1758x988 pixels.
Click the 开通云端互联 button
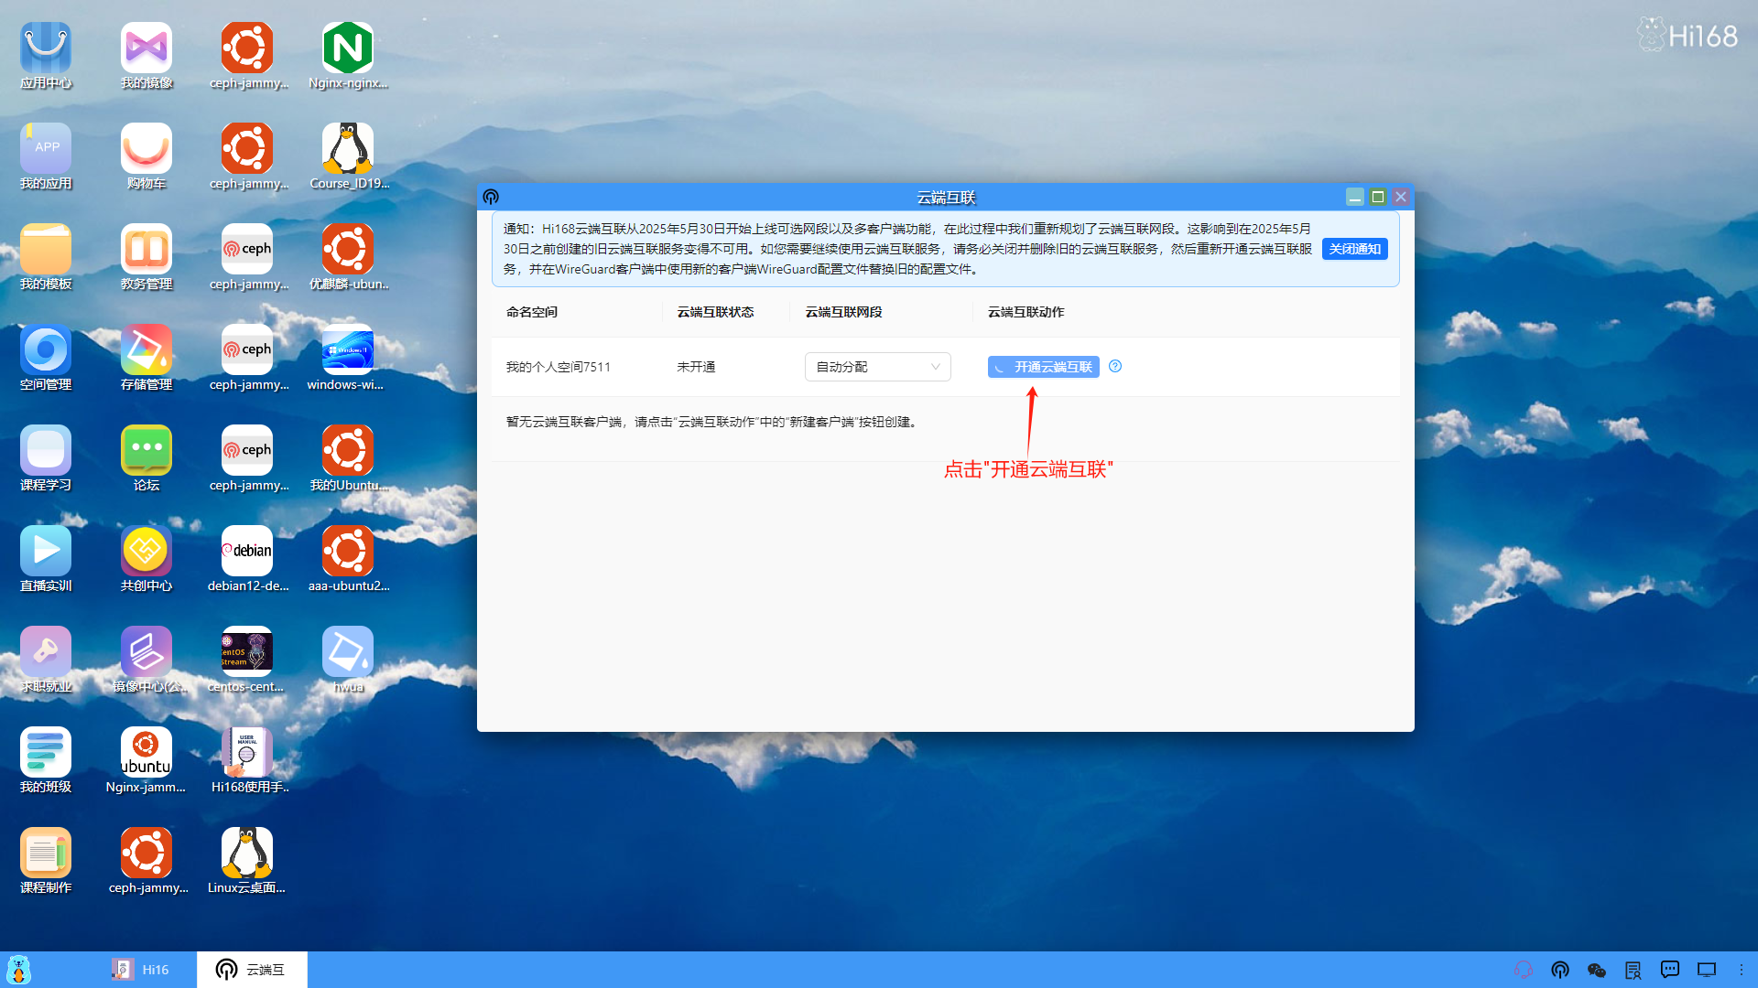point(1043,366)
